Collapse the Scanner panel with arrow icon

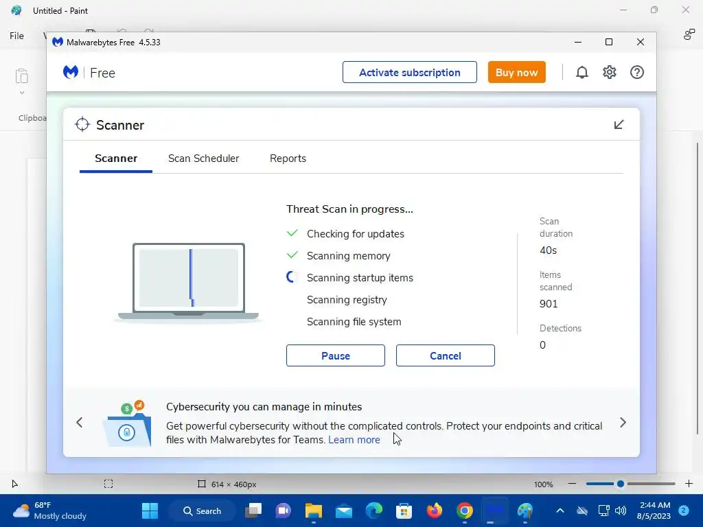pyautogui.click(x=619, y=125)
